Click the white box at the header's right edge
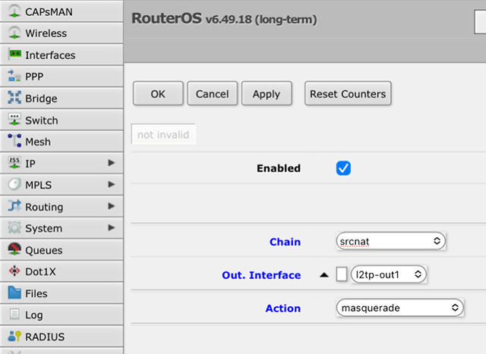The width and height of the screenshot is (486, 354). click(x=480, y=22)
